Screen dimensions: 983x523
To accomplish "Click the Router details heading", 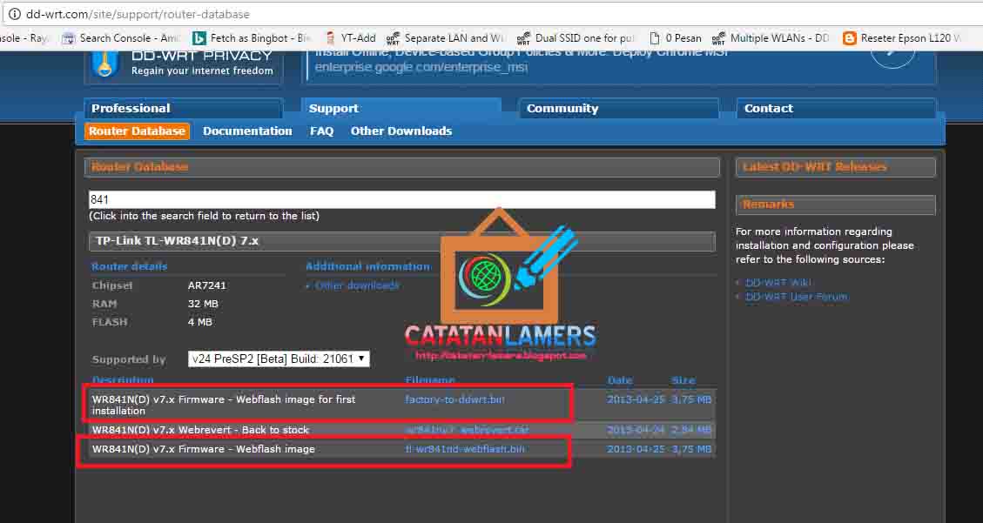I will 129,267.
